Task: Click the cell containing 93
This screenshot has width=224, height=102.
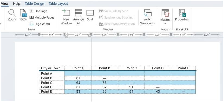Action: tap(78, 92)
